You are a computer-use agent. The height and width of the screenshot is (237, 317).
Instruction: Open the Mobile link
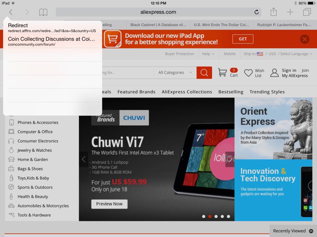pos(230,54)
